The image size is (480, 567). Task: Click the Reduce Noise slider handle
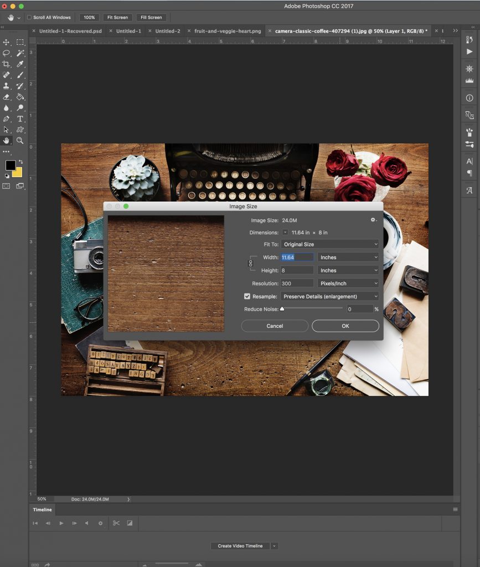coord(282,309)
